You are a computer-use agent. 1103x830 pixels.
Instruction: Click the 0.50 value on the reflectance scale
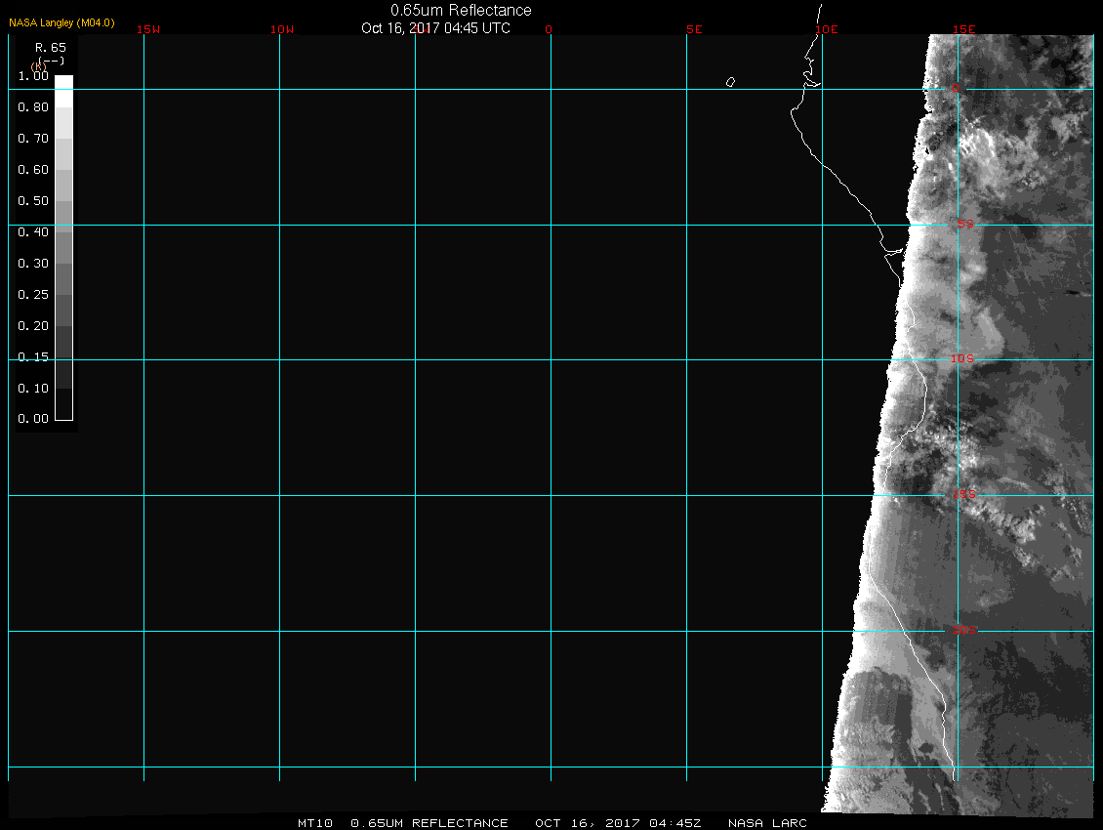coord(33,201)
